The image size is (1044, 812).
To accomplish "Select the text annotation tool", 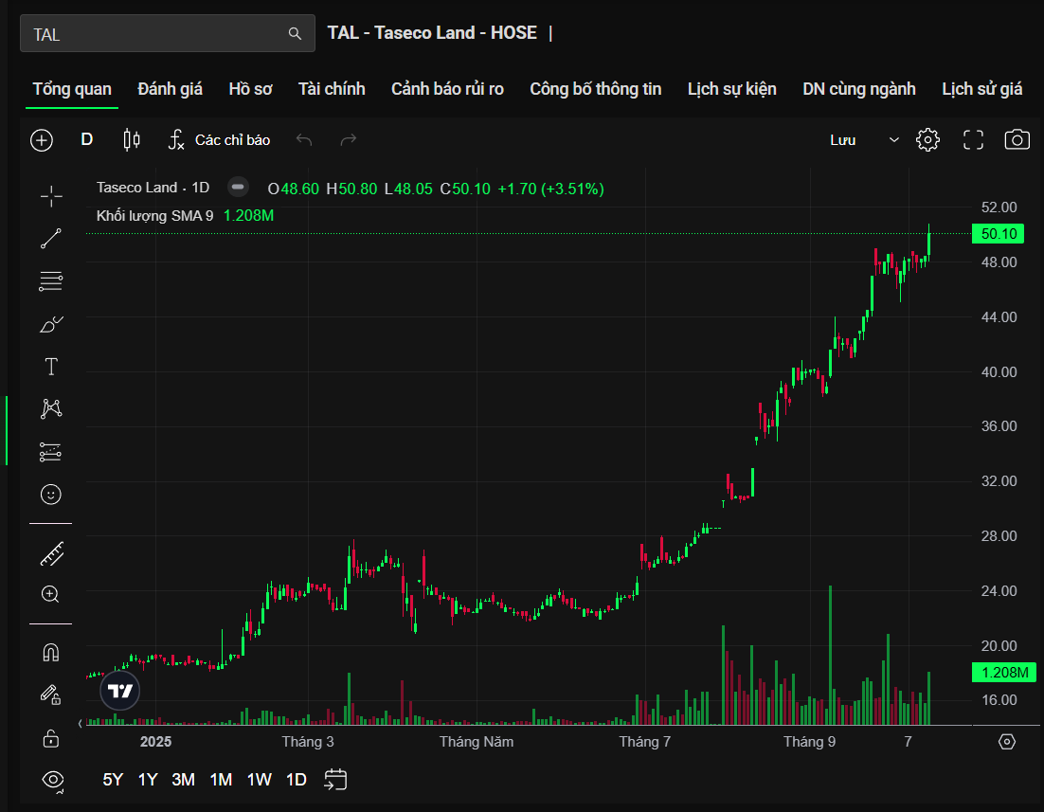I will [51, 367].
